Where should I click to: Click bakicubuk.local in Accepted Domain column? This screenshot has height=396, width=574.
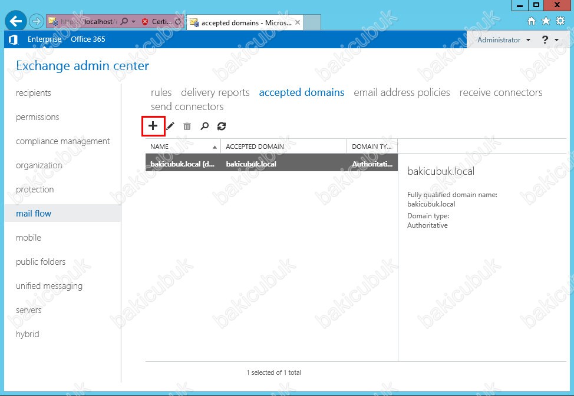tap(251, 164)
